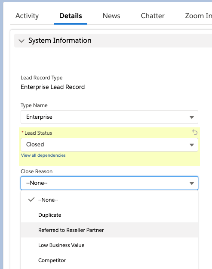Click the checkmark icon next to --None--
This screenshot has height=269, width=212.
[x=31, y=199]
